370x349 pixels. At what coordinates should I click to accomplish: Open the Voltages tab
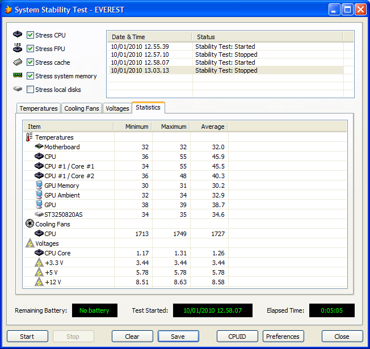pos(117,108)
